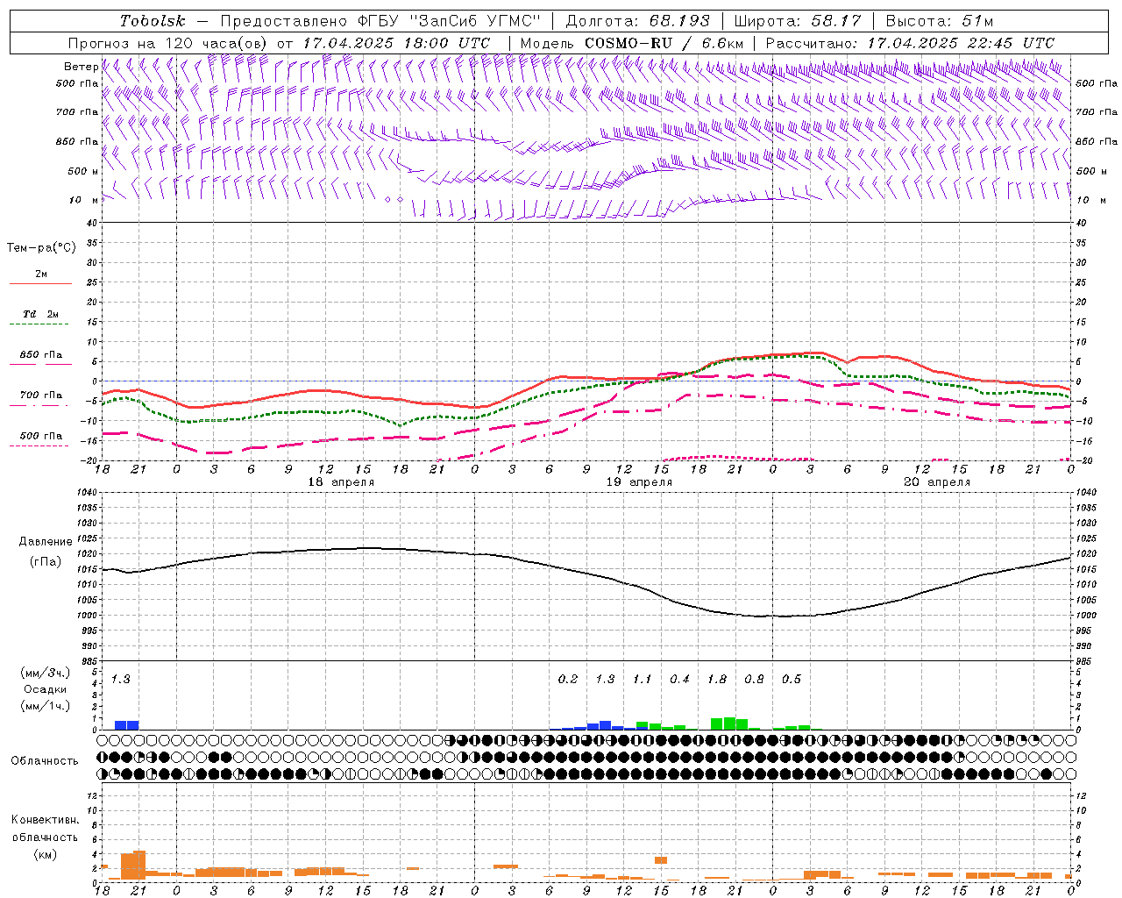This screenshot has width=1122, height=898.
Task: Click the Tobolsk station title
Action: (153, 21)
